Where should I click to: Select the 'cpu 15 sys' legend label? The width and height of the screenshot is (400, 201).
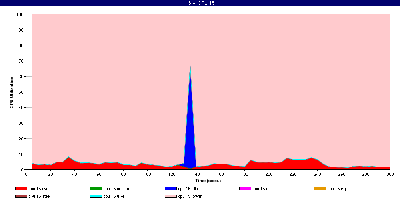[x=38, y=189]
